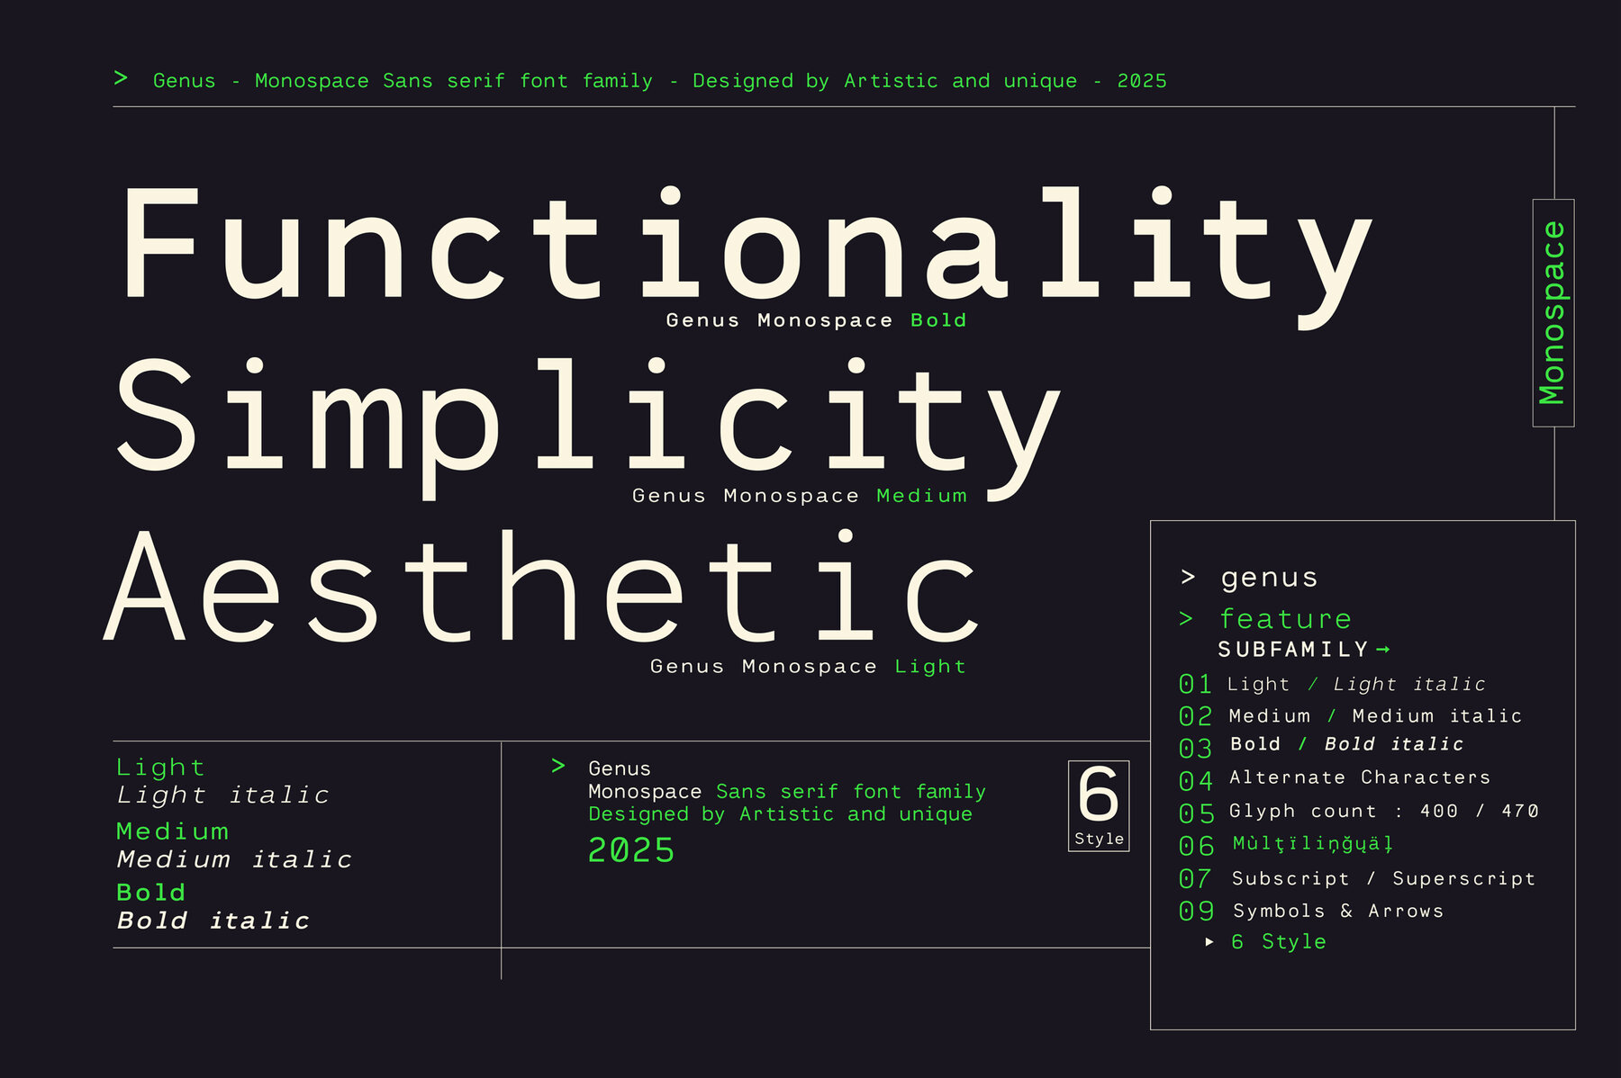Click the green chevron beside the bottom "Genus" text
Viewport: 1621px width, 1078px height.
(558, 766)
